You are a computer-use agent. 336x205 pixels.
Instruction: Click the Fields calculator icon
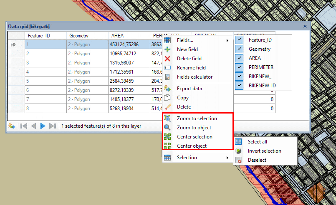point(167,77)
